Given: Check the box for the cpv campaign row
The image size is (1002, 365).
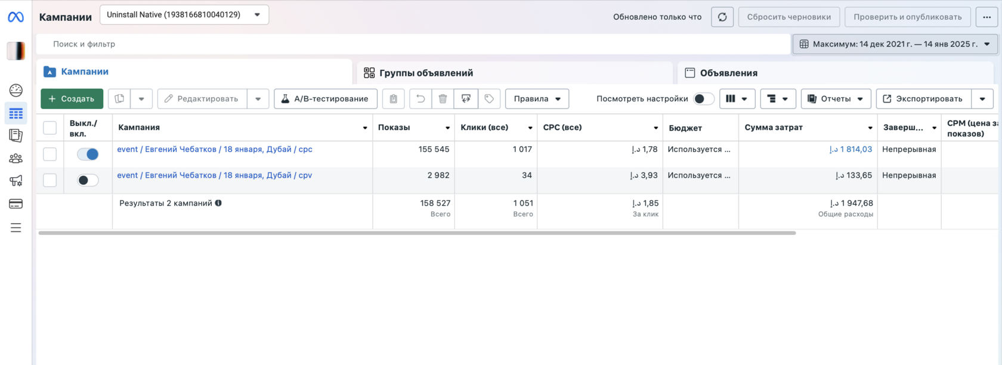Looking at the screenshot, I should click(50, 180).
